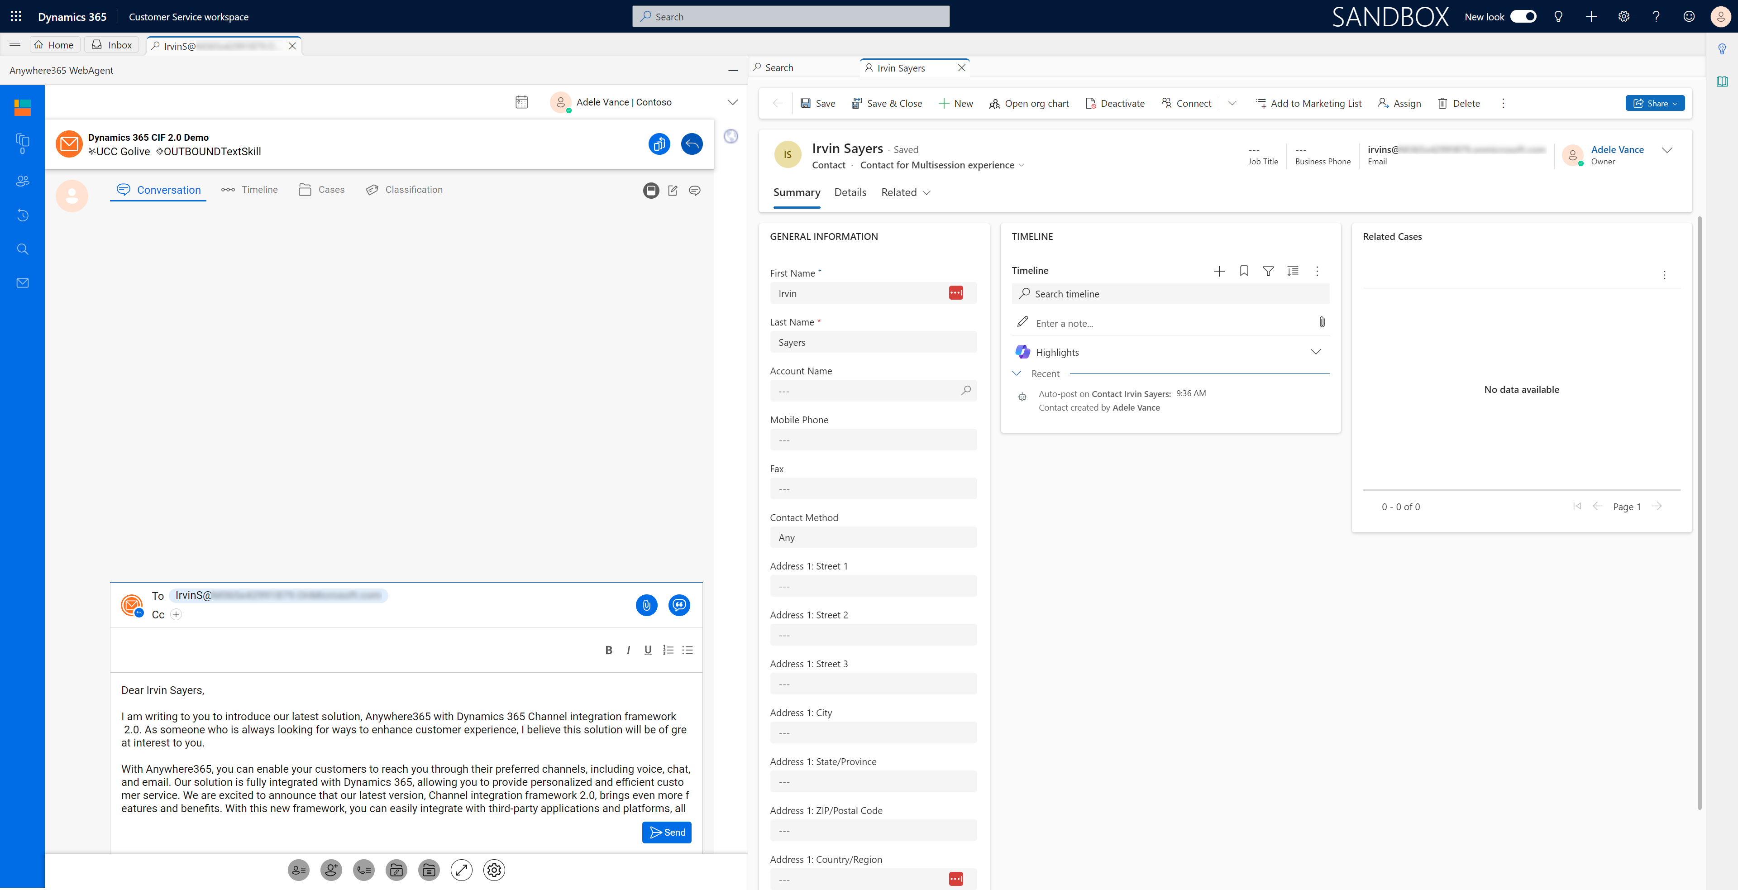
Task: Click the chat bubble icon beside edit note
Action: [x=694, y=190]
